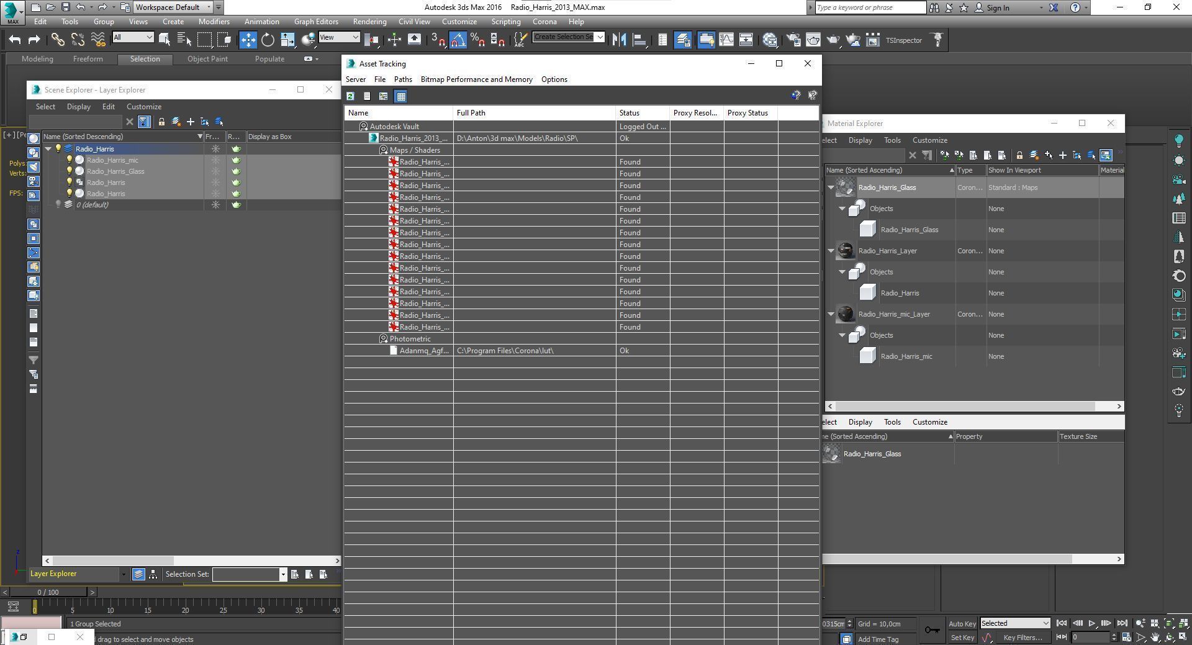This screenshot has height=645, width=1192.
Task: Collapse the Radio_Harris layer in Layer Explorer
Action: click(48, 149)
